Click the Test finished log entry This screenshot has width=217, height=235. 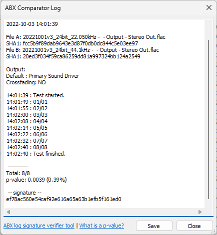tap(36, 154)
